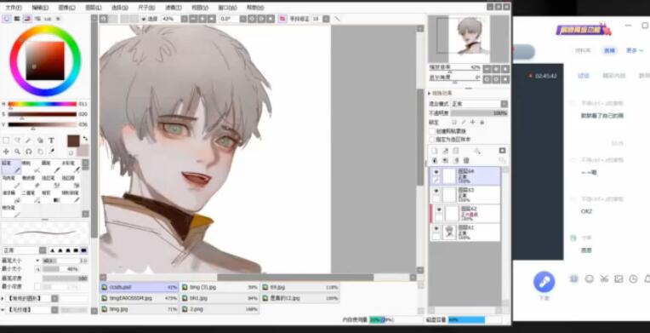Toggle visibility of bottom layer with portrait
Image resolution: width=650 pixels, height=333 pixels.
coord(436,228)
